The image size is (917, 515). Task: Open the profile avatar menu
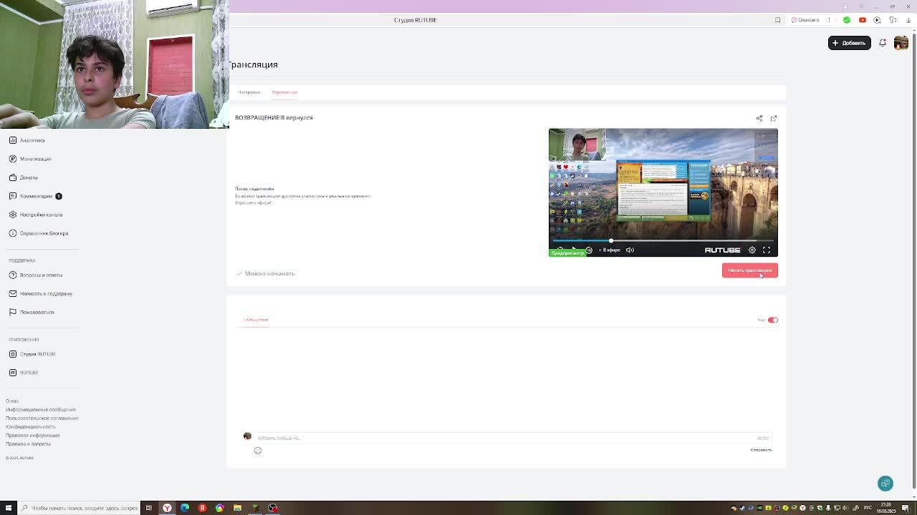901,43
